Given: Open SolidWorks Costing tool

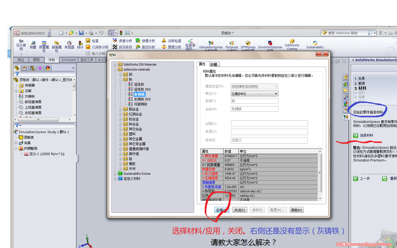Looking at the screenshot, I should (x=292, y=45).
